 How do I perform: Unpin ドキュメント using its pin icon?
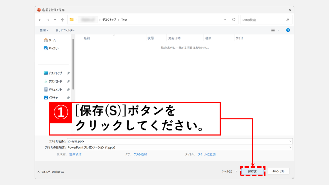click(68, 89)
